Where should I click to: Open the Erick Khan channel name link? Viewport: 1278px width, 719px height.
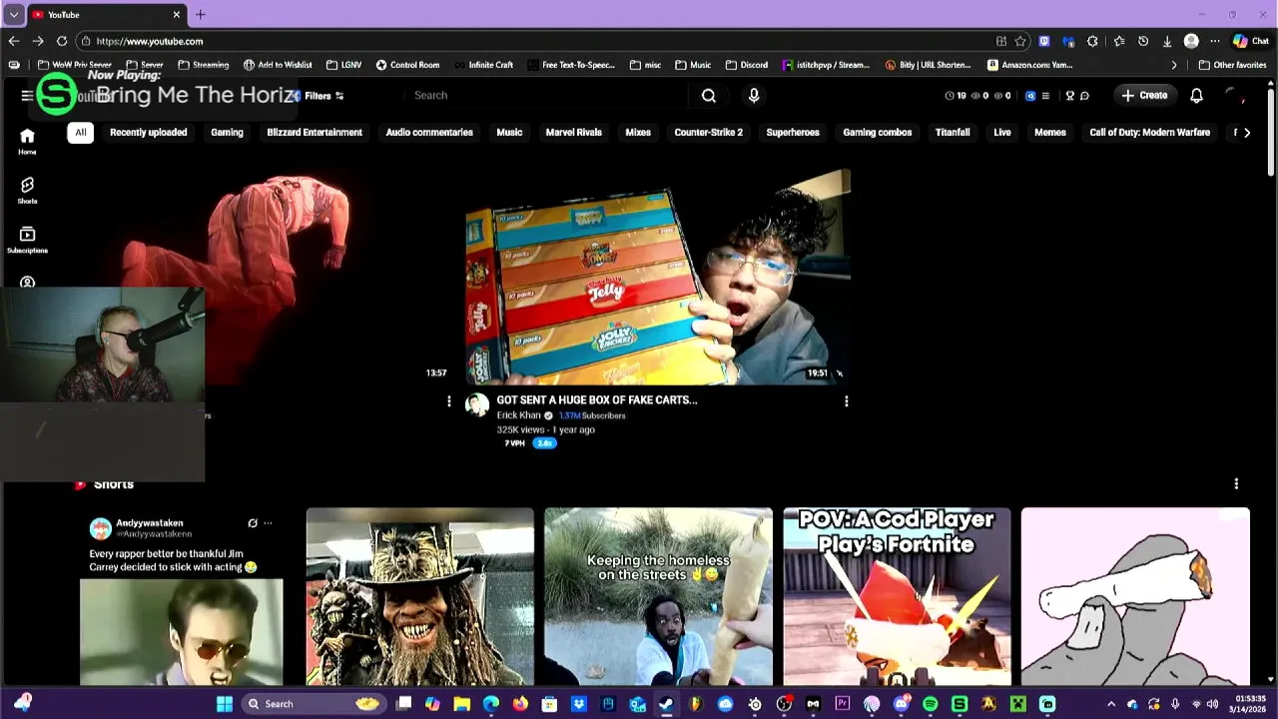[x=519, y=415]
